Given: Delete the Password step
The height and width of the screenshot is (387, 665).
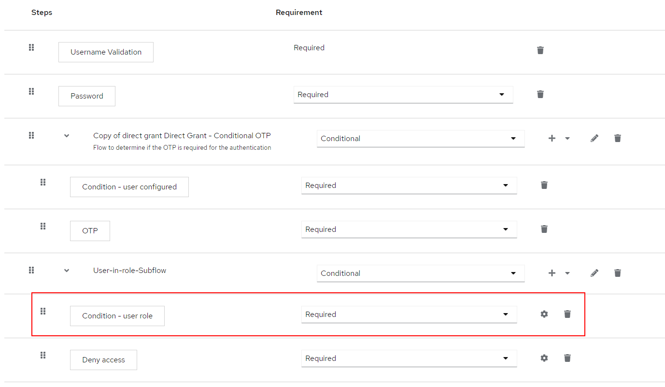Looking at the screenshot, I should point(540,94).
